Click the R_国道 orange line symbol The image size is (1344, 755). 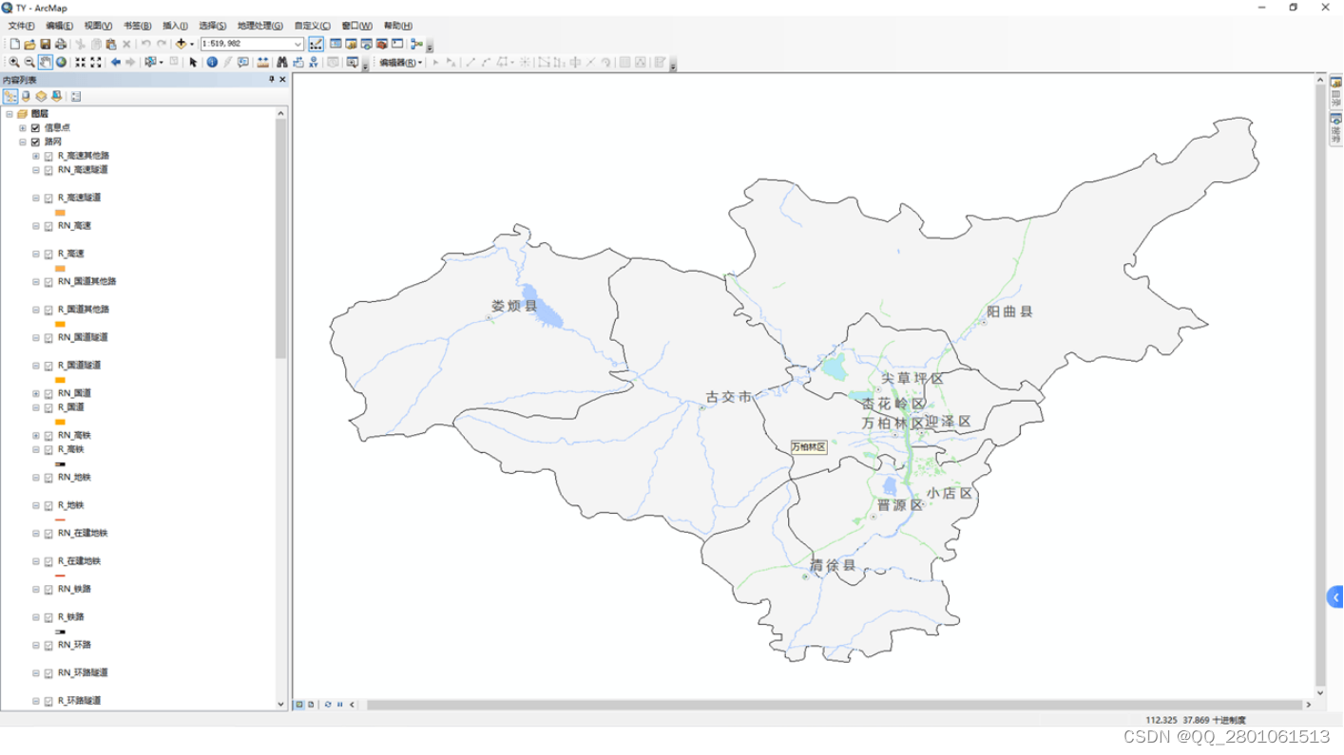(60, 422)
